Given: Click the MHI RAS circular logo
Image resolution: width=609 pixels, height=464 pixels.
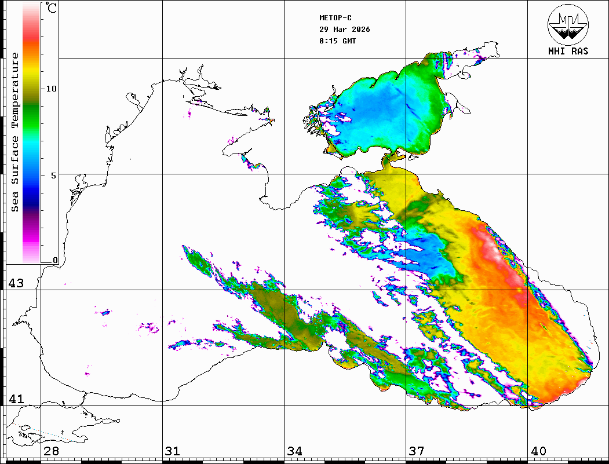Looking at the screenshot, I should (568, 24).
